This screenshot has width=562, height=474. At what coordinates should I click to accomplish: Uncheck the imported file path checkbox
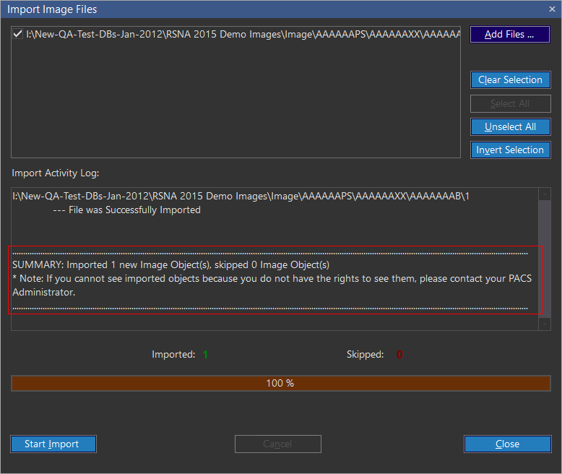[x=17, y=34]
